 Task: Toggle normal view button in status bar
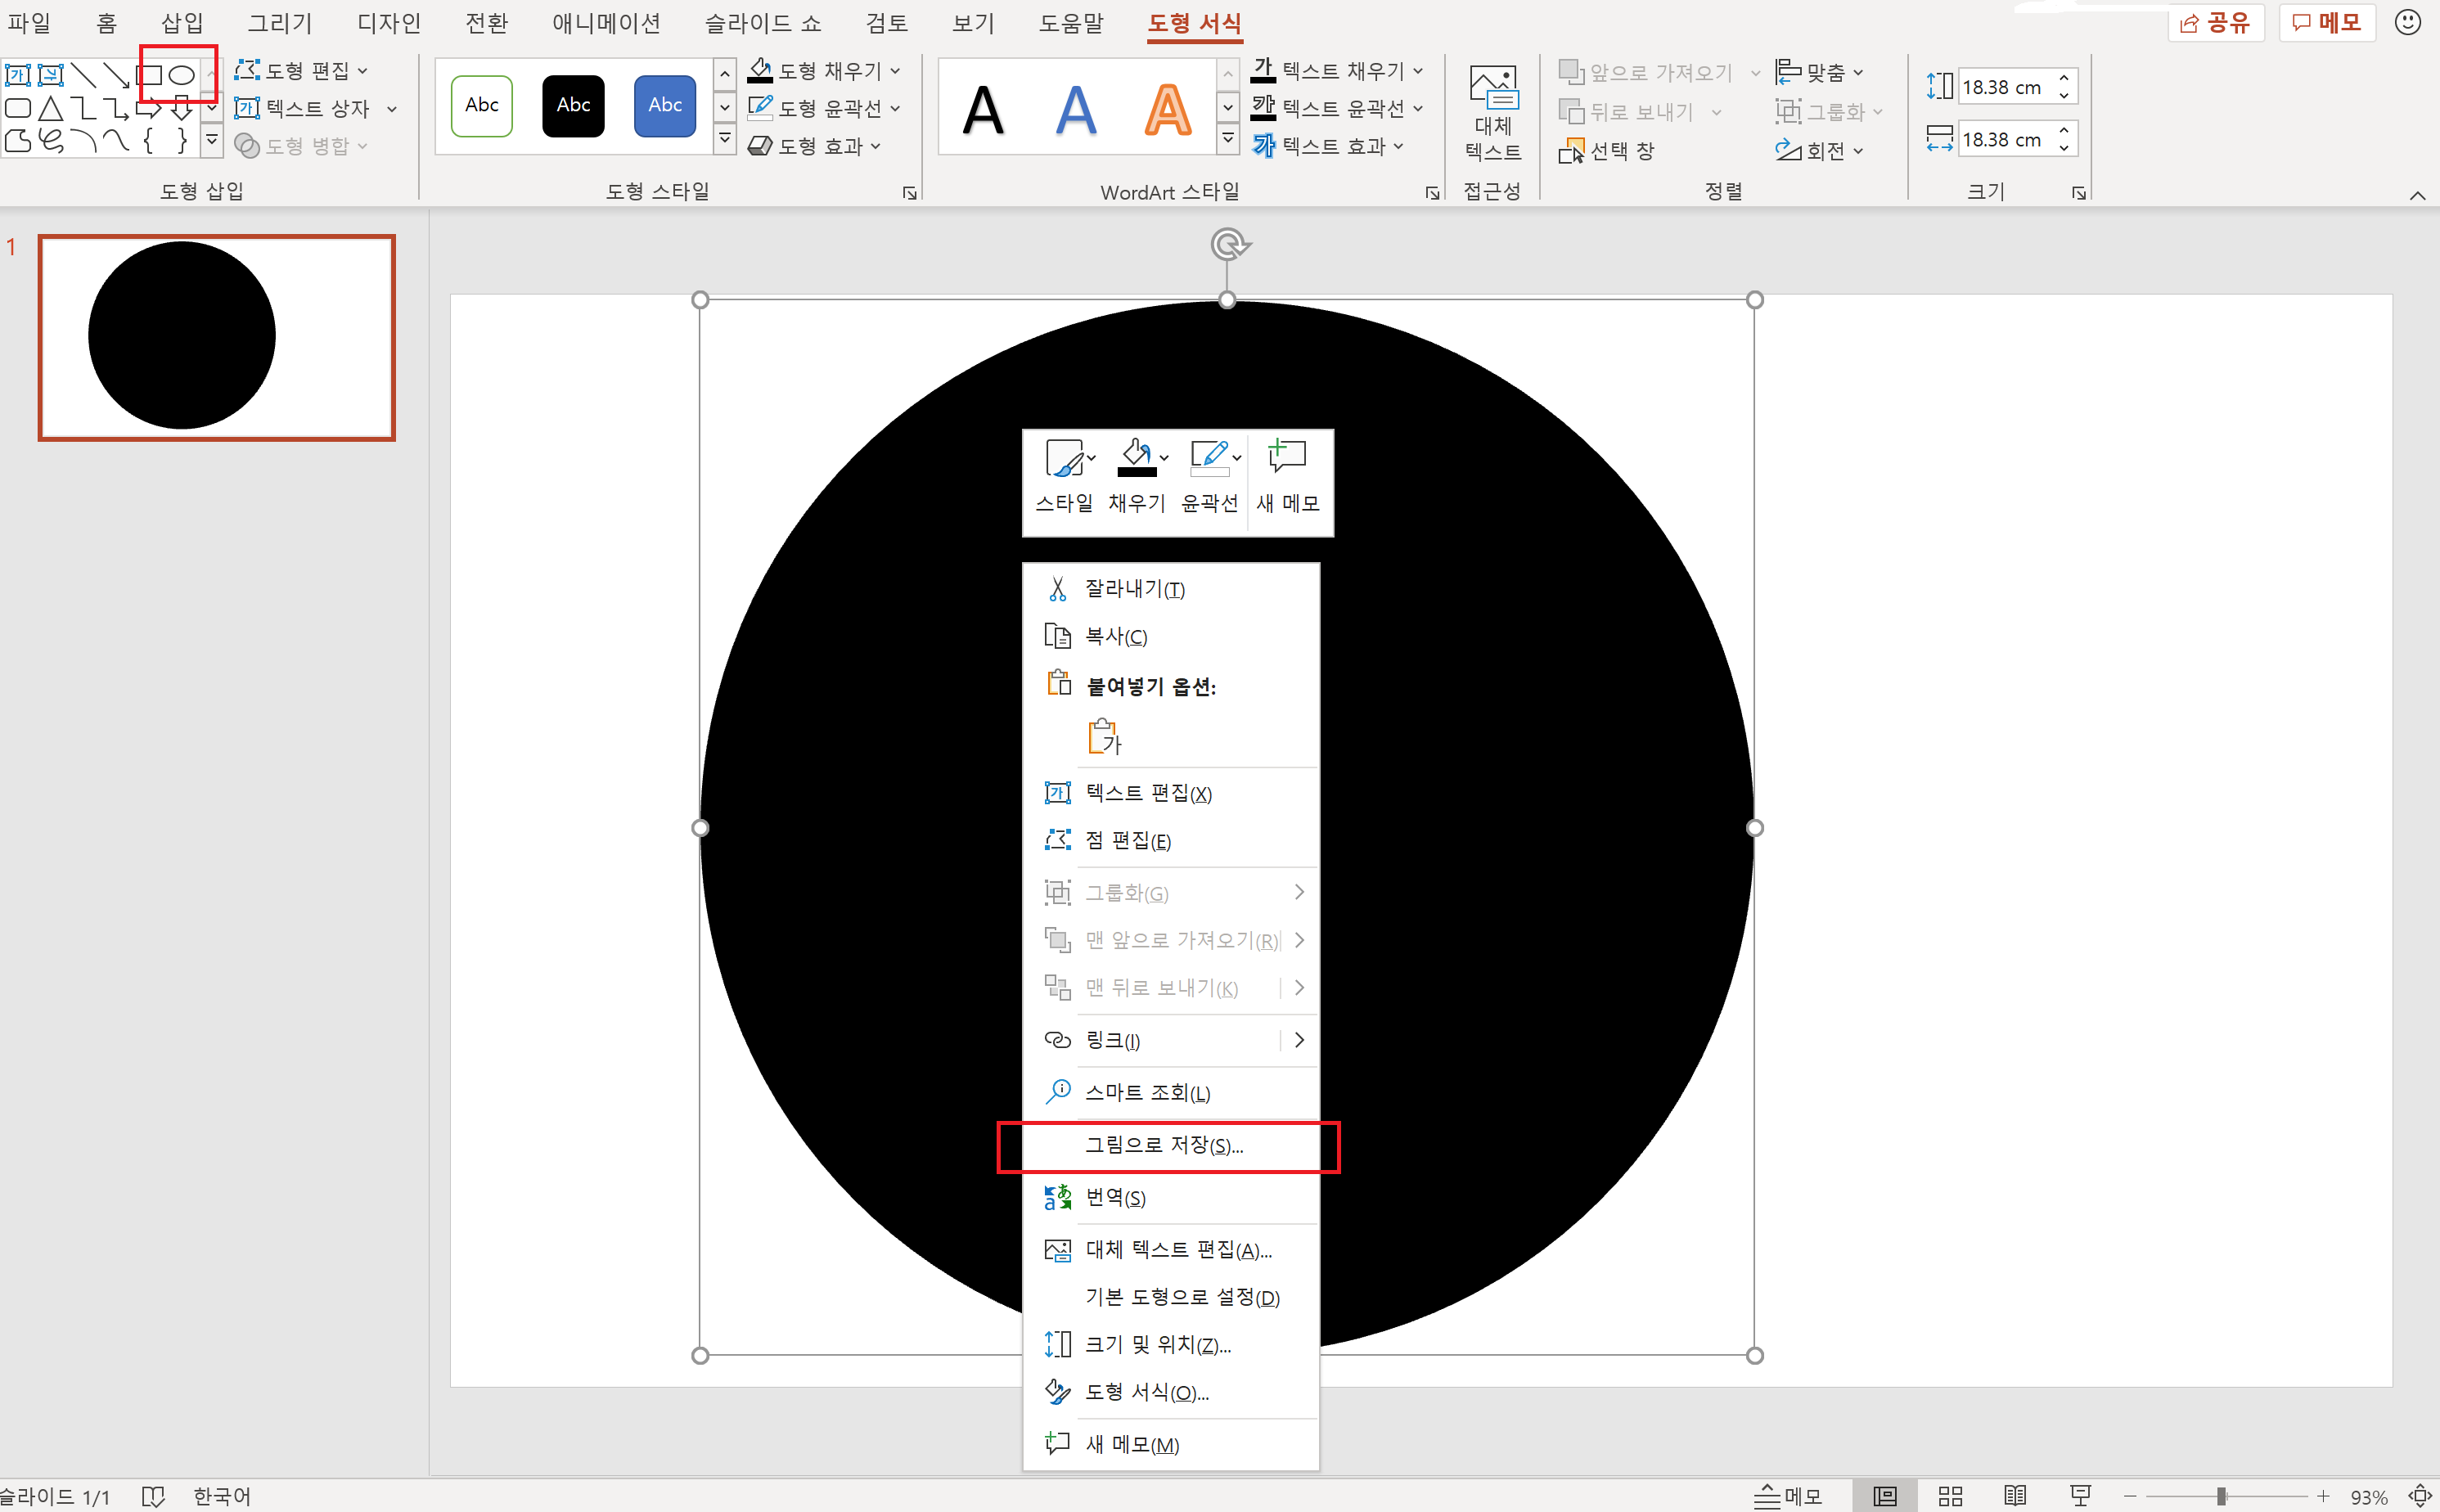1885,1496
